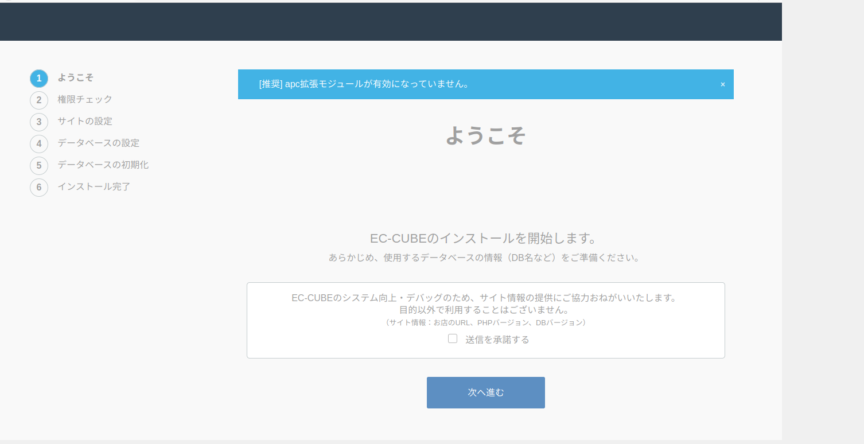The height and width of the screenshot is (444, 864).
Task: Click the step 2 権限チェック numbered circle
Action: (x=38, y=100)
